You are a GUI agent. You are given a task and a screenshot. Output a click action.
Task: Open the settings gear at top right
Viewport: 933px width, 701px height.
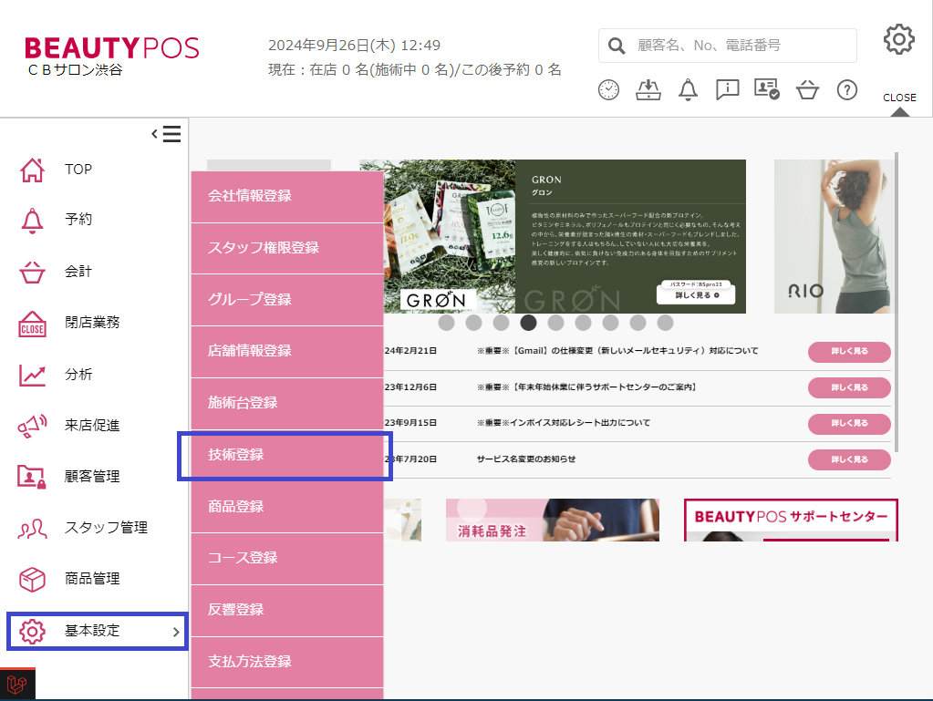pos(898,39)
